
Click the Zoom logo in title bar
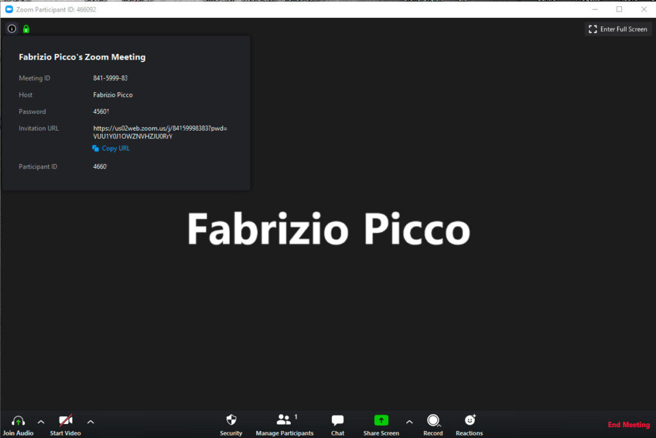point(9,9)
